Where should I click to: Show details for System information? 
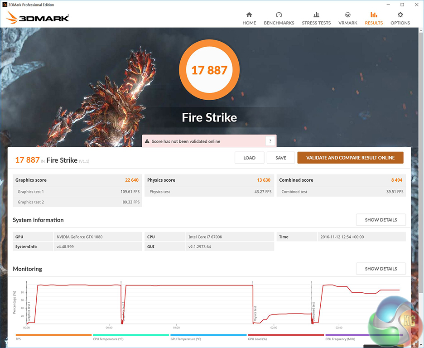381,220
